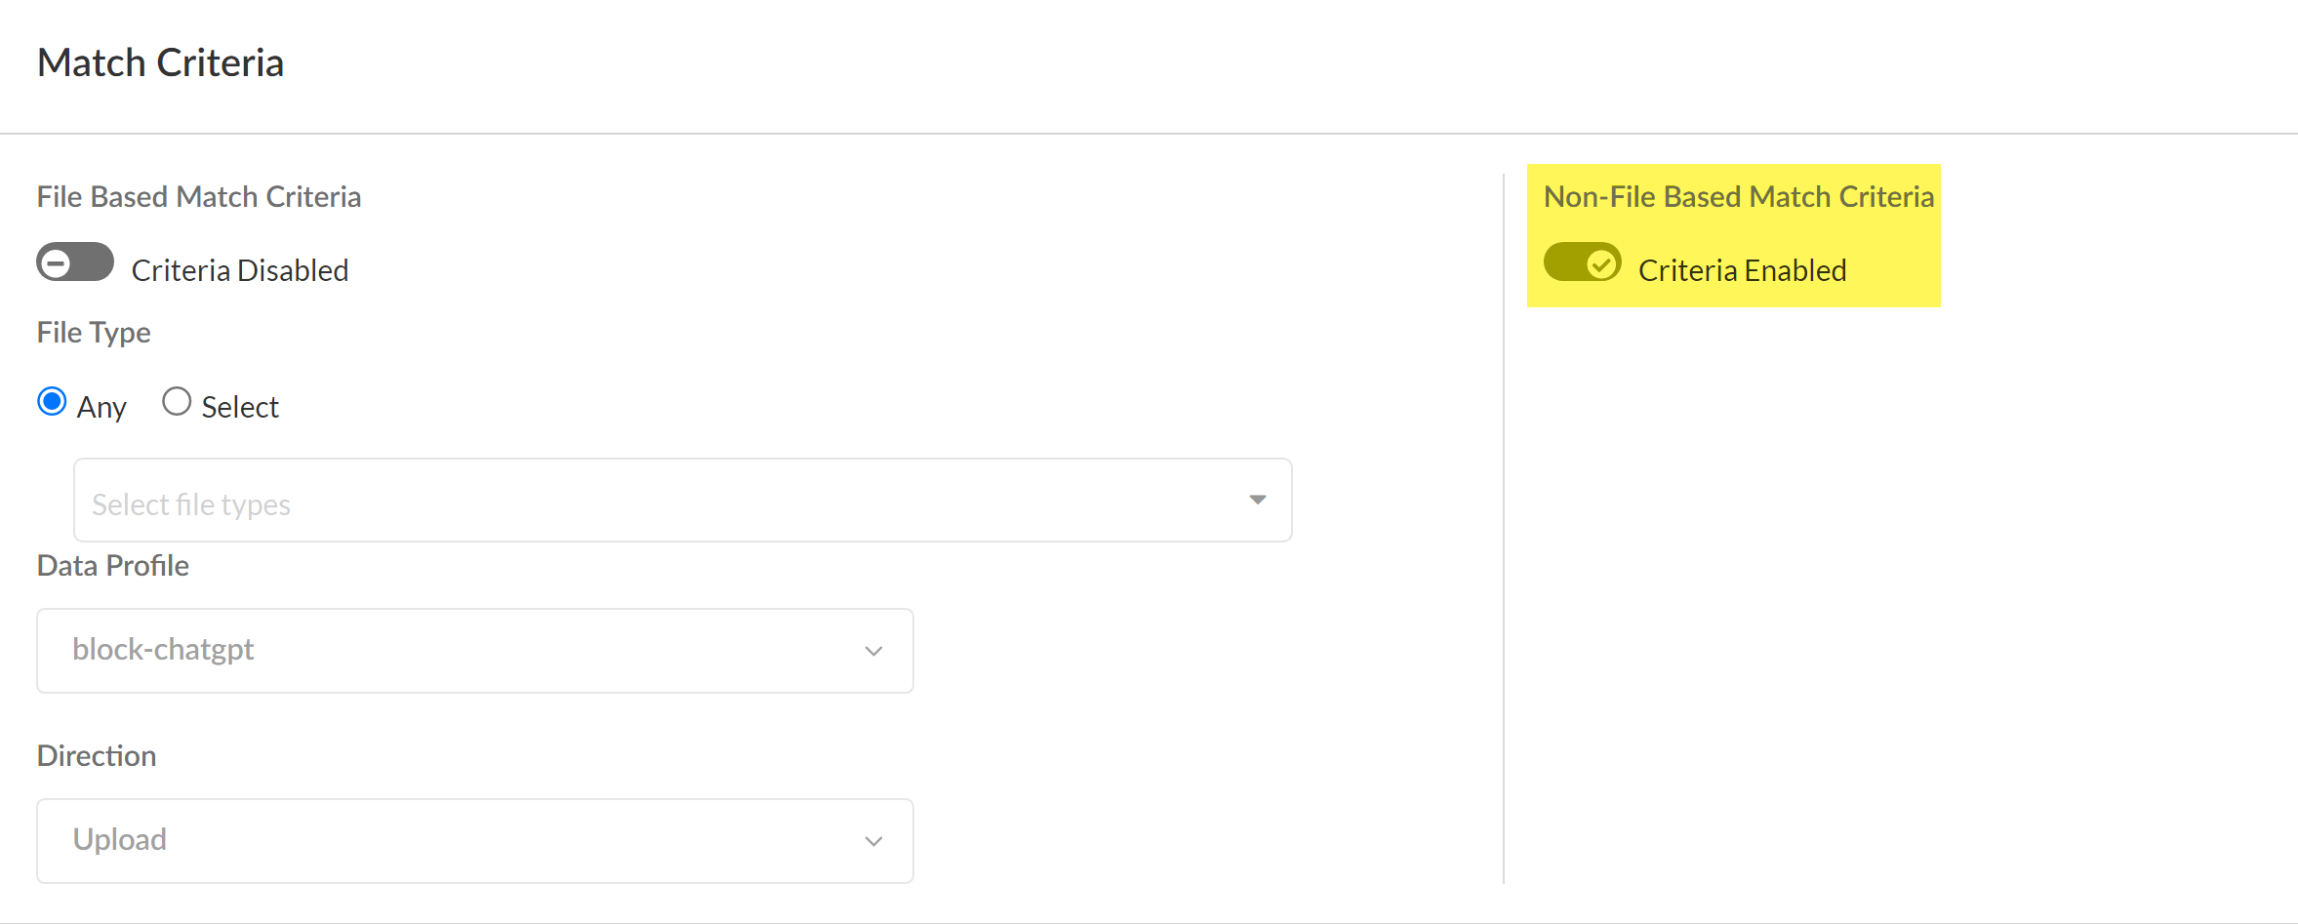
Task: Click the Data Profile label
Action: coord(113,566)
